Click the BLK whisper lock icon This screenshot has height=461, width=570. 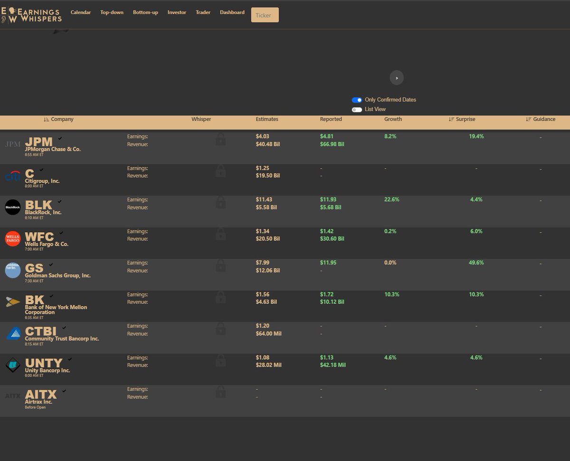(220, 203)
